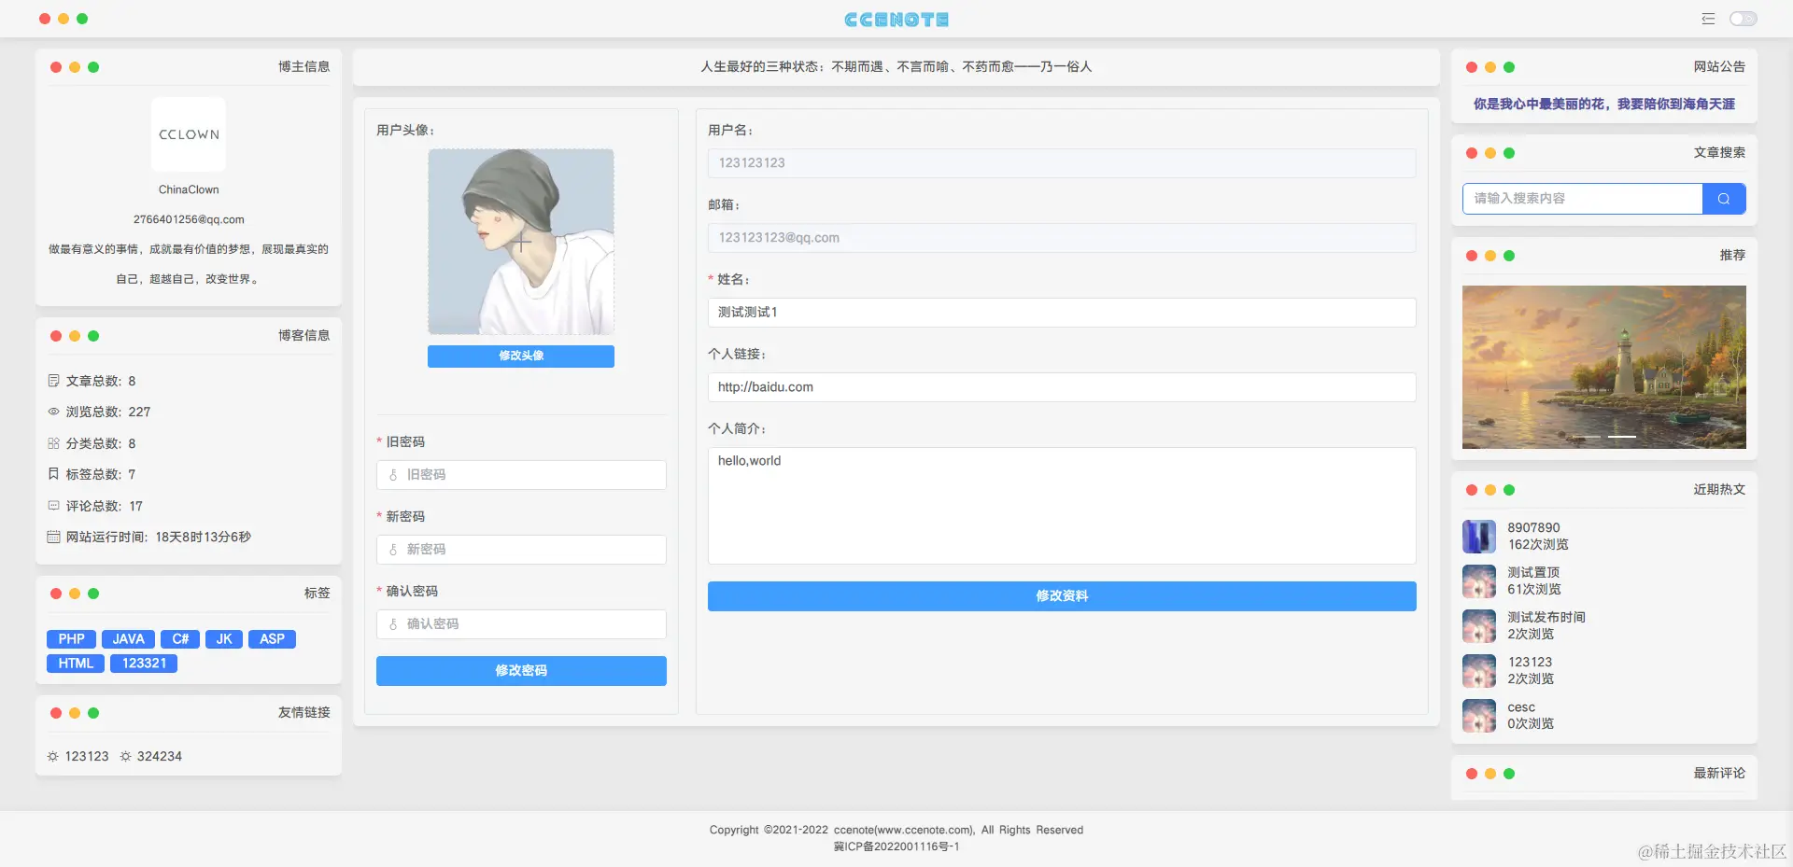Image resolution: width=1793 pixels, height=867 pixels.
Task: Click the user avatar preview image
Action: coord(521,242)
